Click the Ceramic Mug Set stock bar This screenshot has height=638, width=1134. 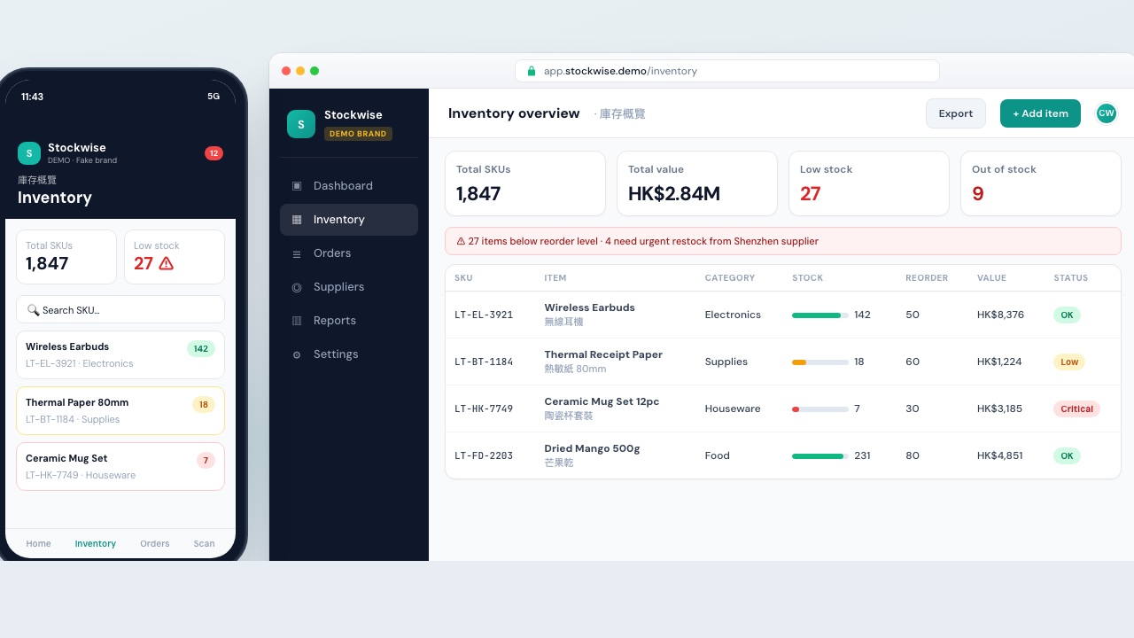(820, 408)
